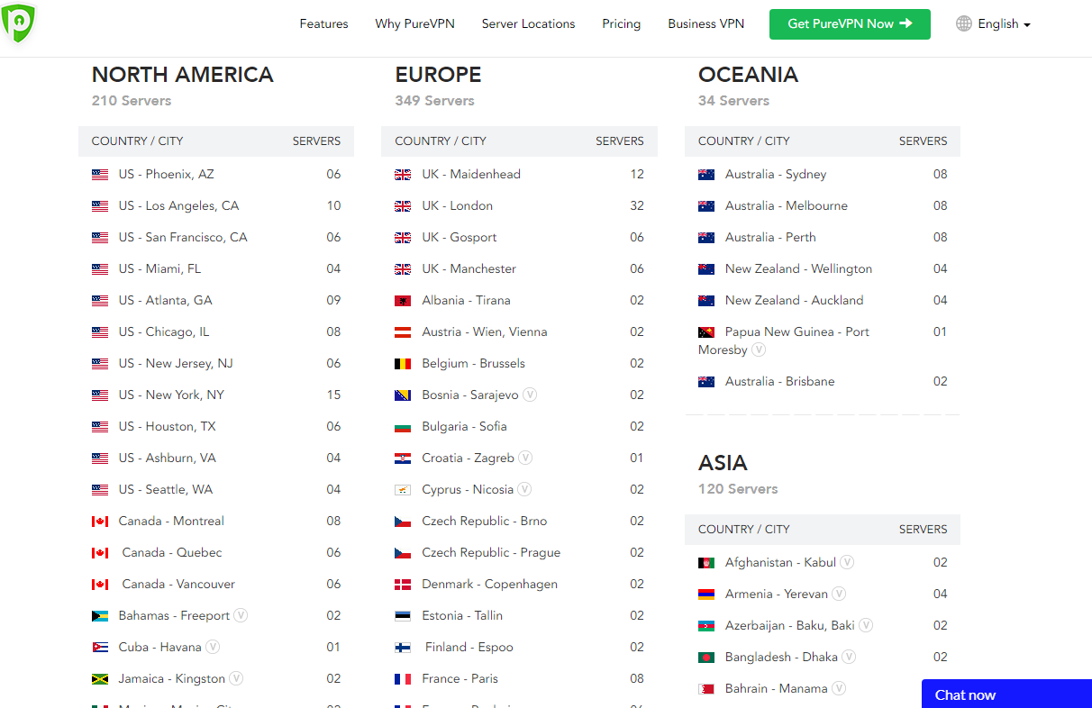Screen dimensions: 1092x708
Task: Click the Jamaica flag icon
Action: coord(100,679)
